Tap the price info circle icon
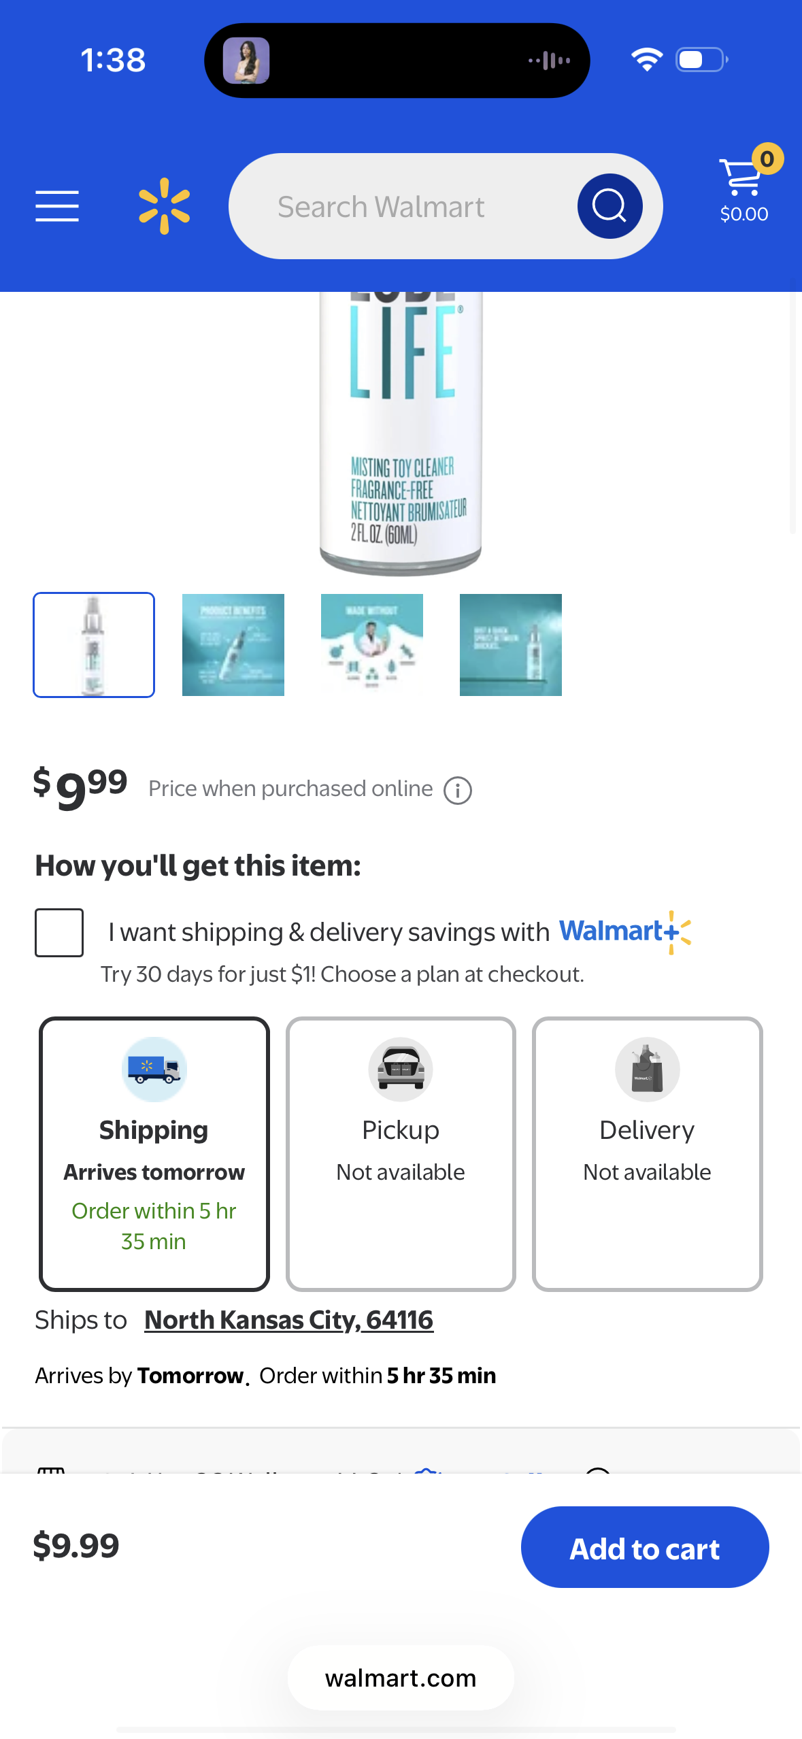The width and height of the screenshot is (802, 1739). coord(458,791)
